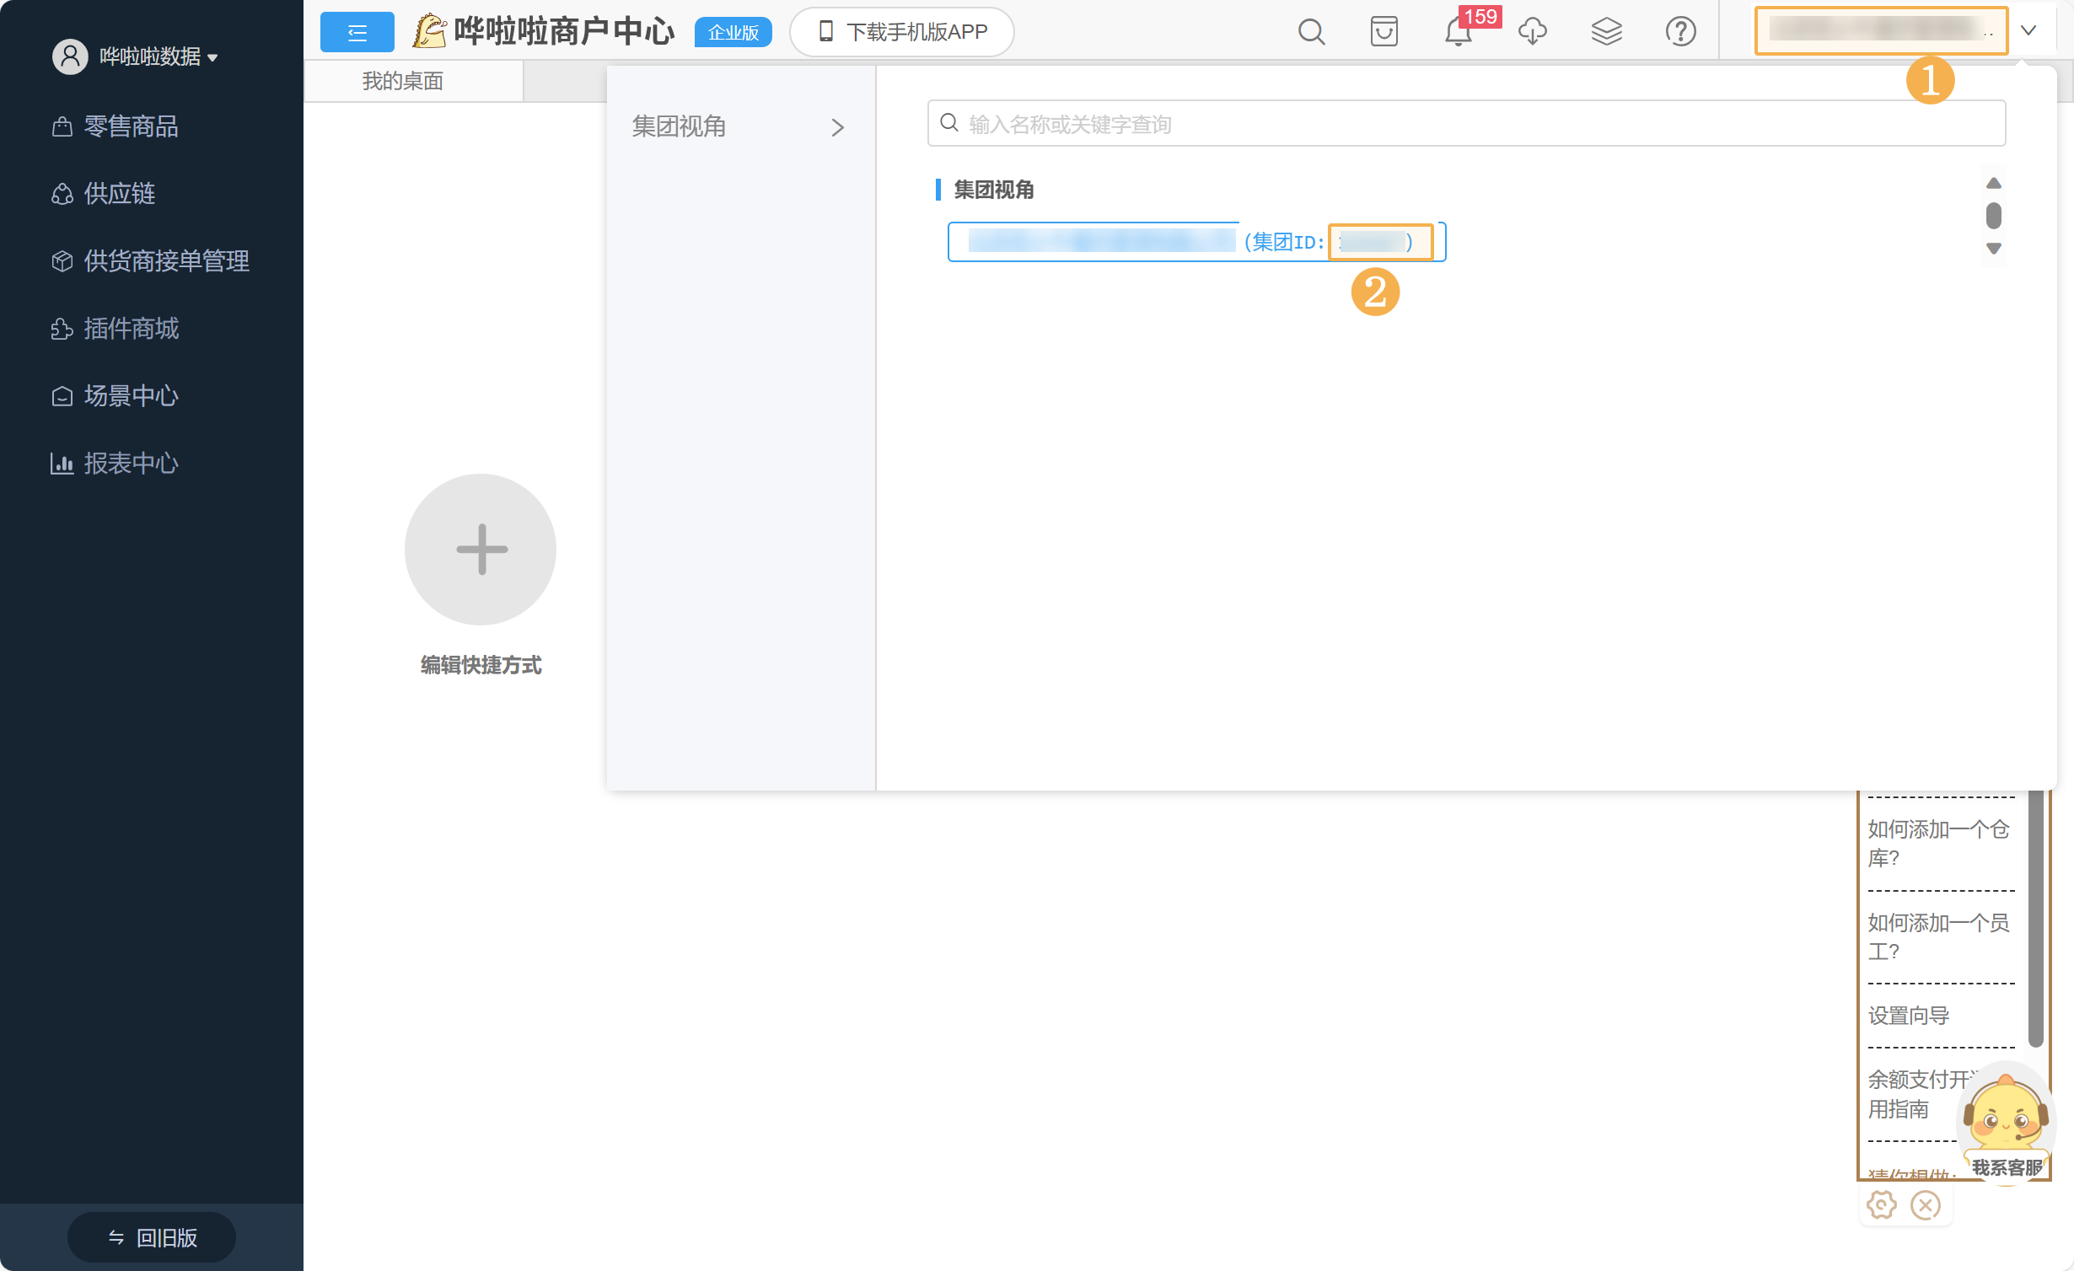The height and width of the screenshot is (1271, 2074).
Task: Click the help panel settings gear icon
Action: pos(1882,1205)
